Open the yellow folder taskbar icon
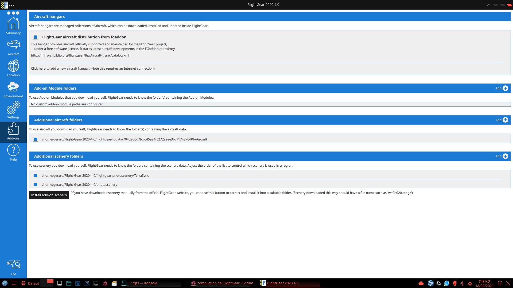513x288 pixels. coord(114,283)
